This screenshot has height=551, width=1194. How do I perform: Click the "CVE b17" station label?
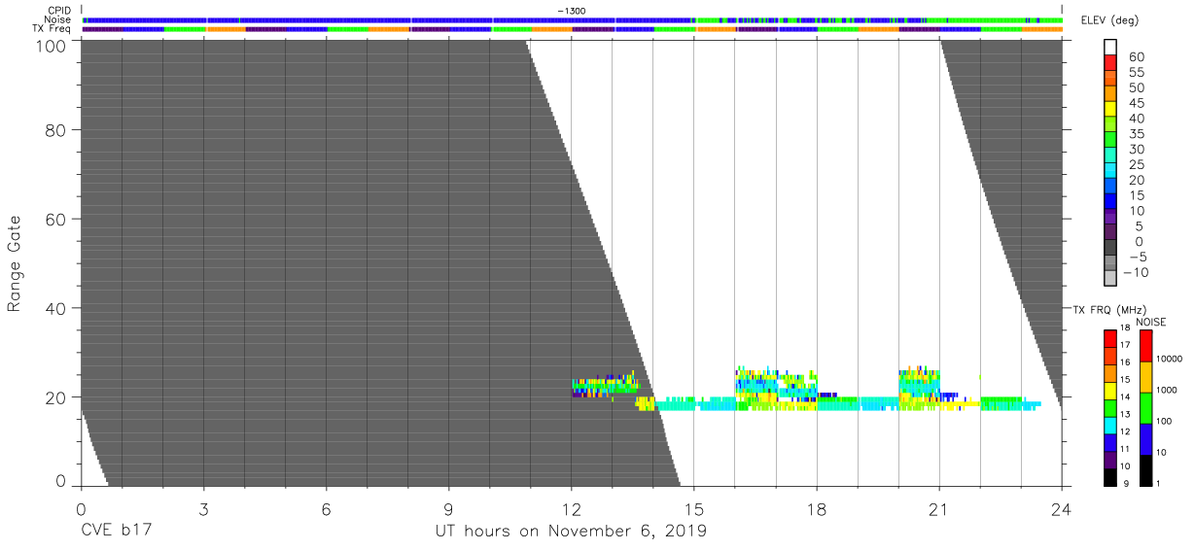coord(117,532)
